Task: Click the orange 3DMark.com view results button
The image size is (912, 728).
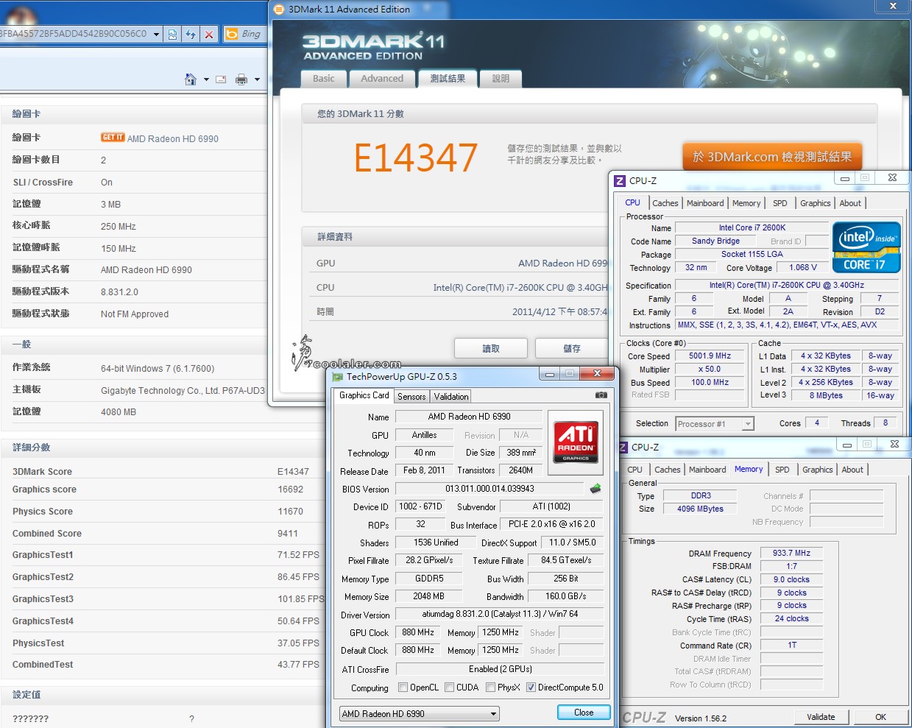Action: (772, 157)
